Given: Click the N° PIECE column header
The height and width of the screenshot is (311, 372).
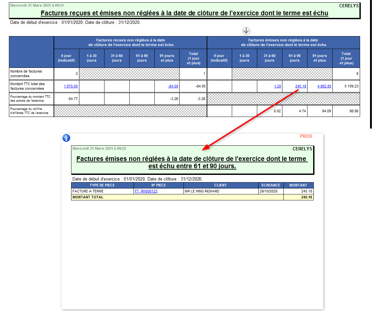Looking at the screenshot, I should pyautogui.click(x=158, y=185).
